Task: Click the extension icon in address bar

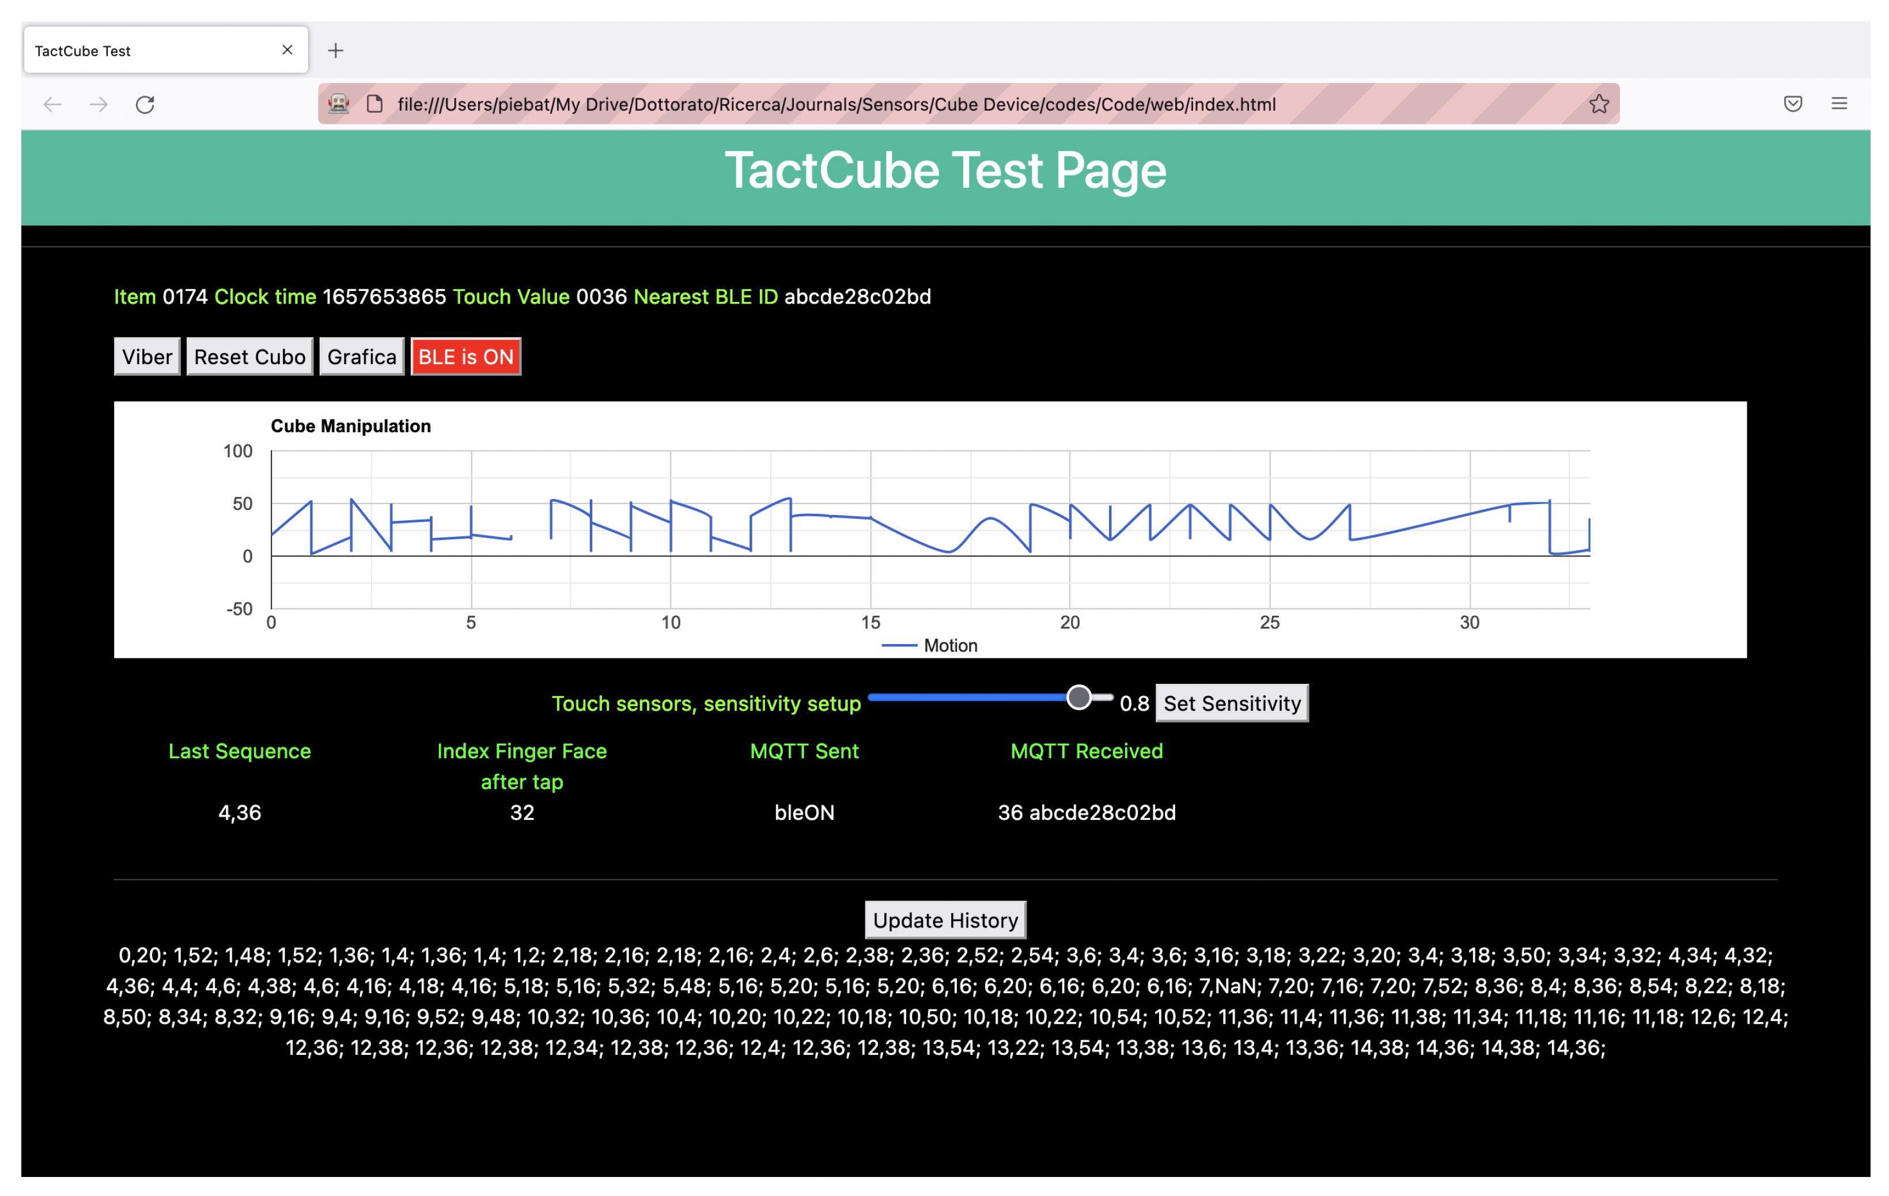Action: [x=339, y=104]
